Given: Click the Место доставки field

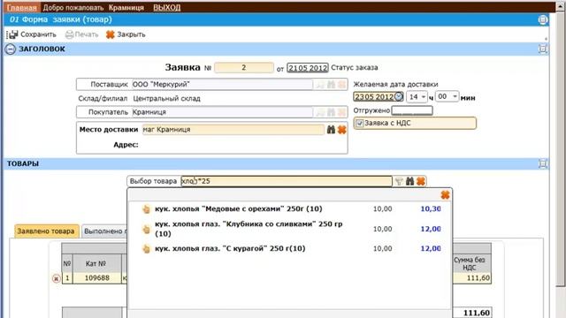Looking at the screenshot, I should point(233,130).
